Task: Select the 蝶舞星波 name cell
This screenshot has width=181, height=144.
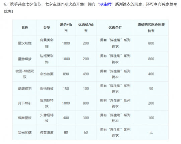Action: click(x=25, y=118)
